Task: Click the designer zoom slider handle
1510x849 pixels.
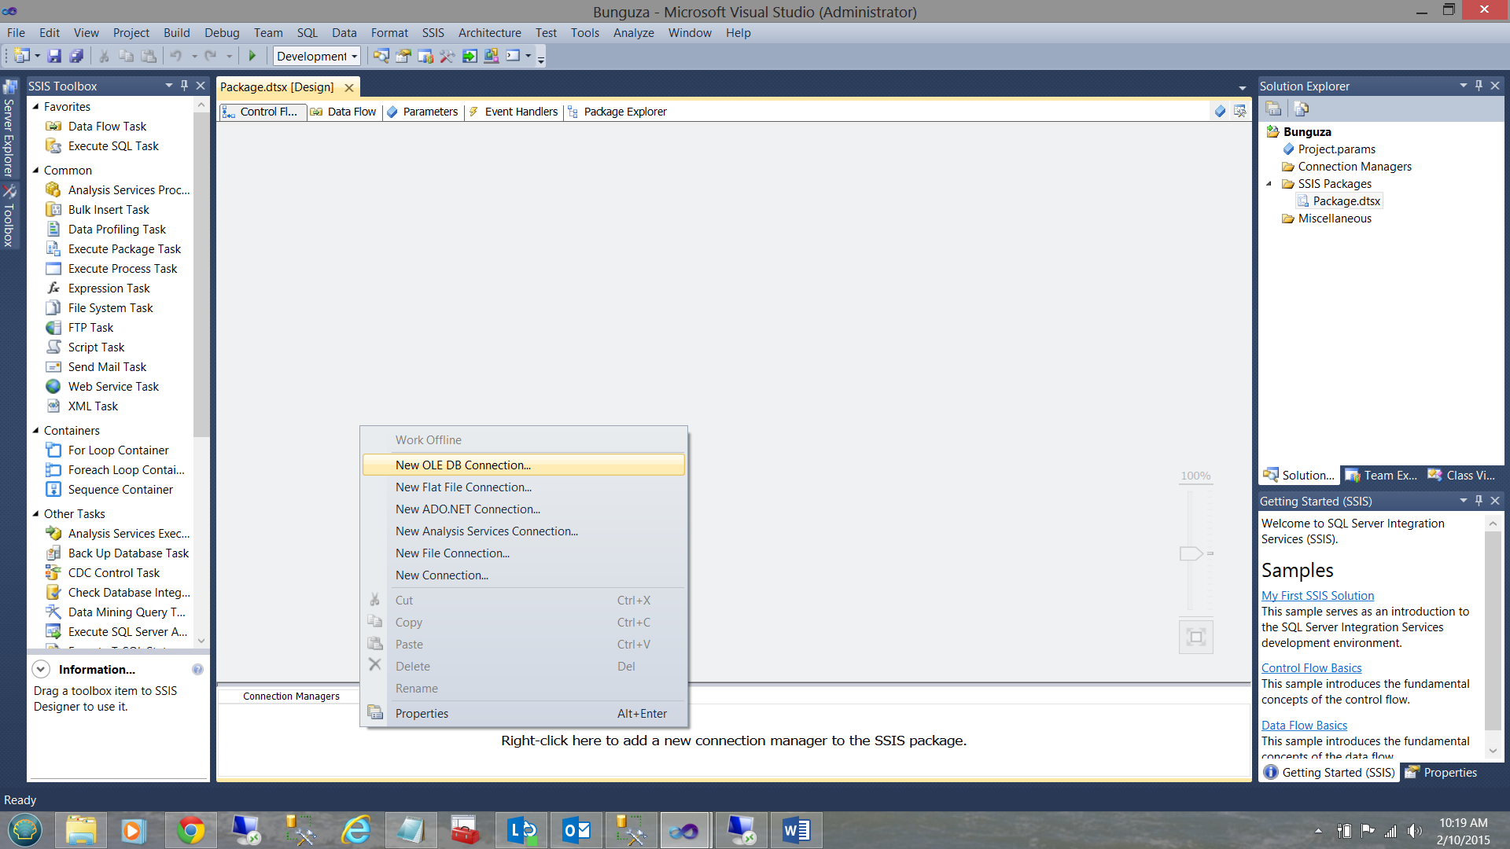Action: coord(1191,553)
